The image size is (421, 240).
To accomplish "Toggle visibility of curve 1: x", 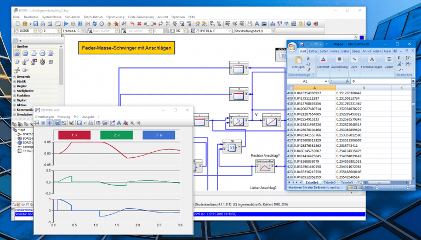I will 75,135.
